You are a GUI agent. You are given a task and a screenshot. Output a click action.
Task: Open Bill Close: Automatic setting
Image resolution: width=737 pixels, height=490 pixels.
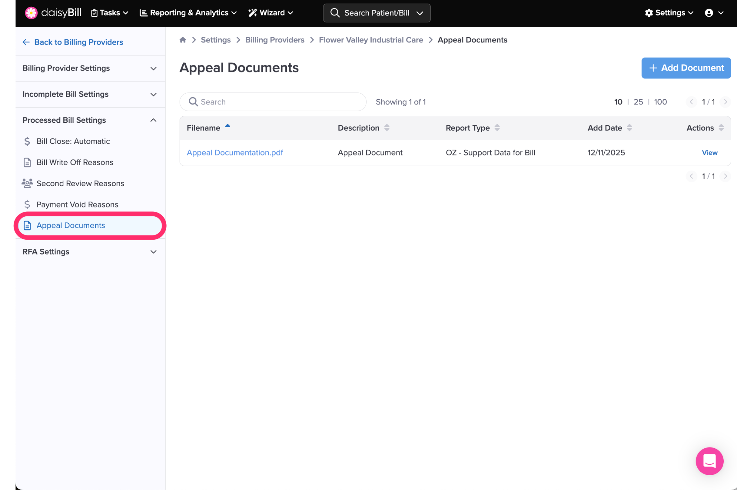pos(73,141)
